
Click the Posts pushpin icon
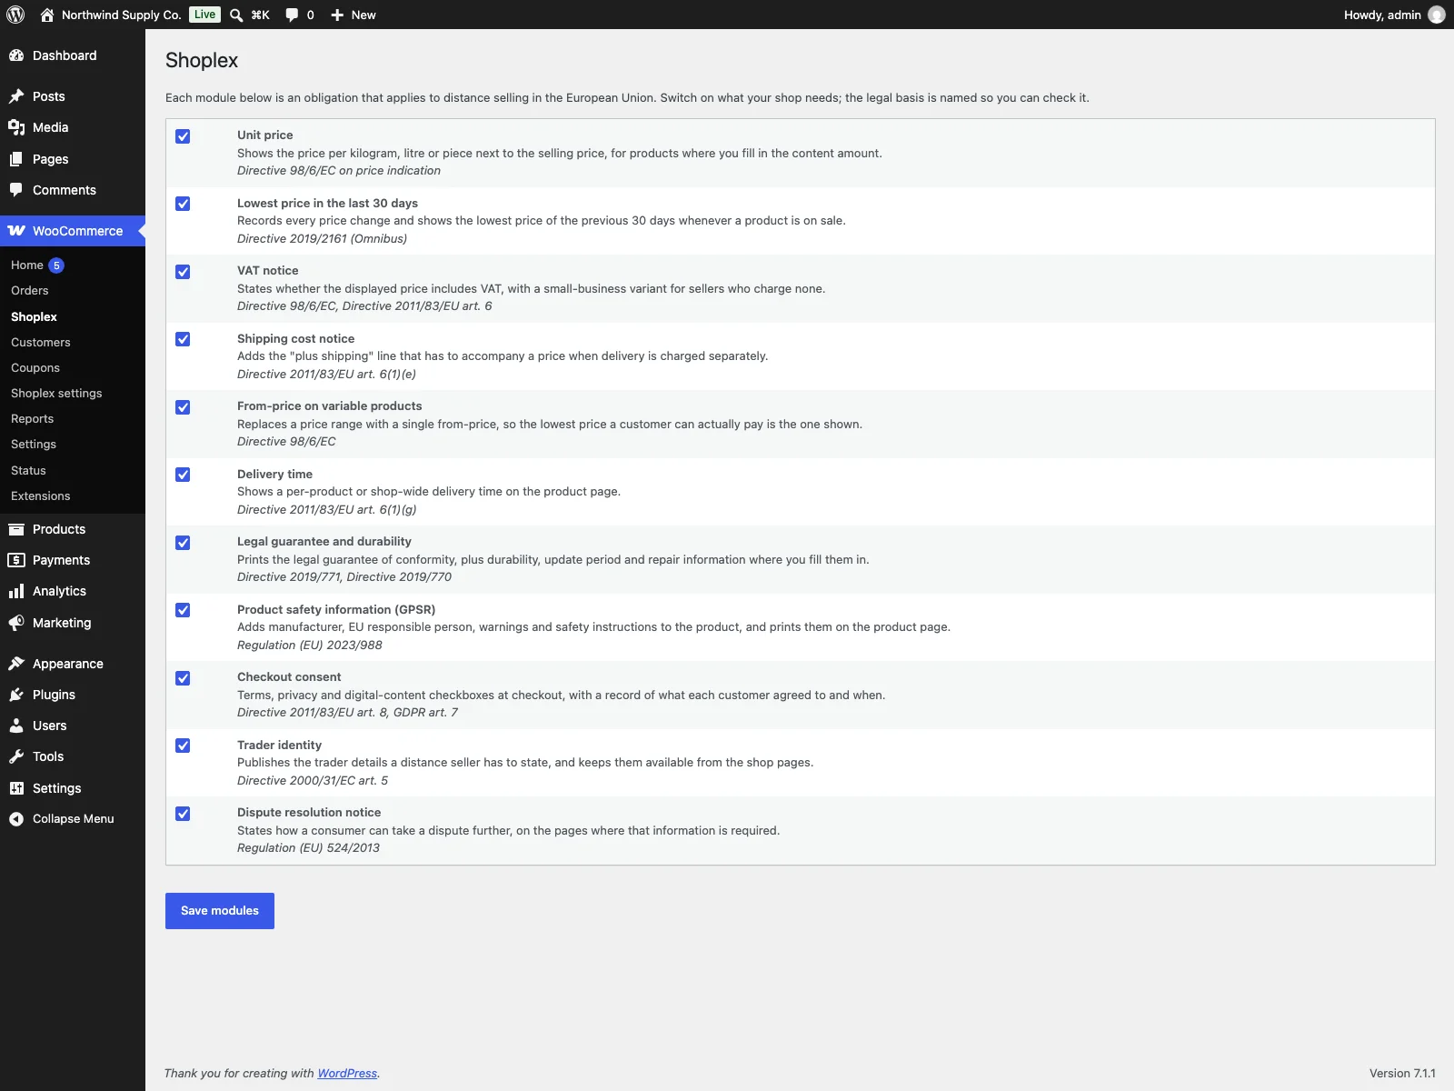coord(16,96)
